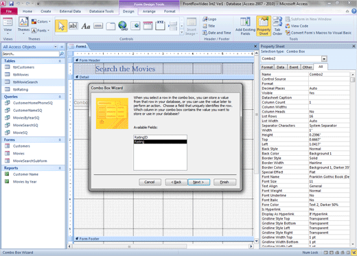Open the Data tab in Property Sheet
Viewport: 357px width, 256px height.
(x=280, y=67)
